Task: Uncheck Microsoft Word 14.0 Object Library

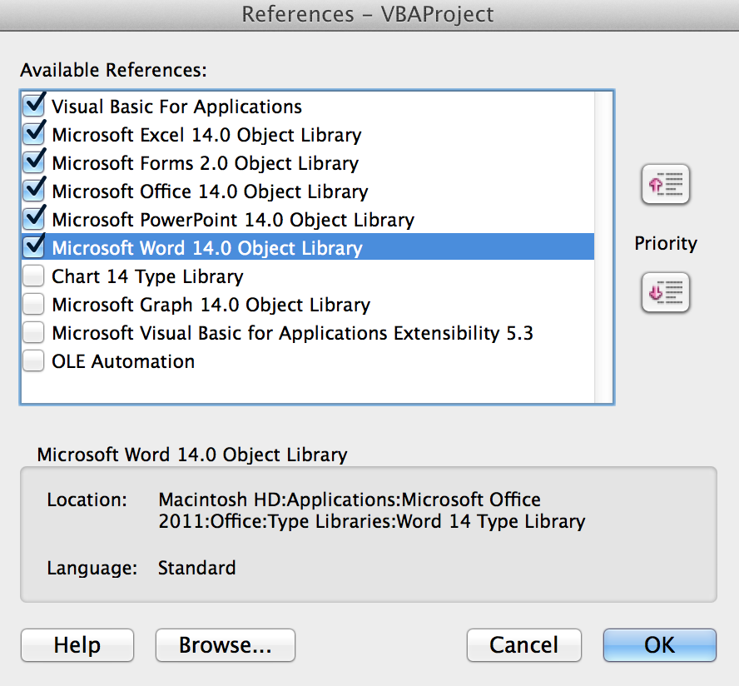Action: click(34, 247)
